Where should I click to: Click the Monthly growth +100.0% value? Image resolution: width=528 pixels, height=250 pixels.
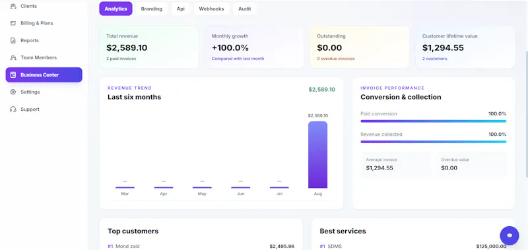[230, 47]
